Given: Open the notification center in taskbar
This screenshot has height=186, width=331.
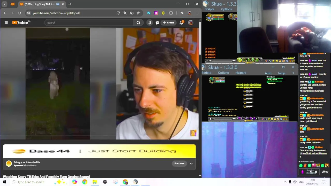Looking at the screenshot, I should click(324, 182).
